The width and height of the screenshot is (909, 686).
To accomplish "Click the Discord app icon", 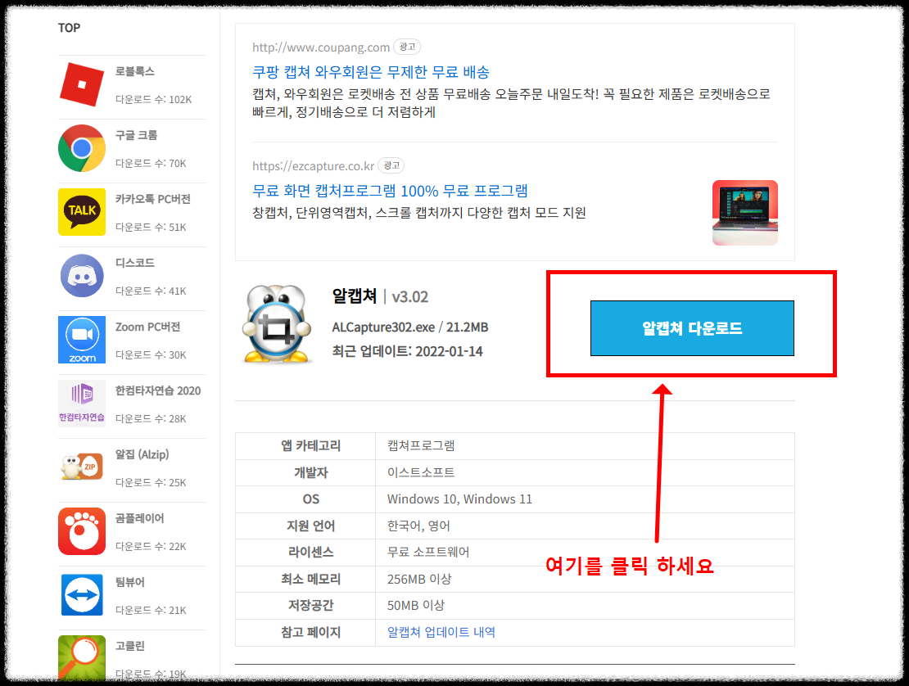I will pyautogui.click(x=82, y=276).
